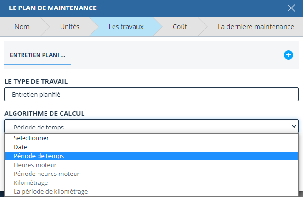Choose the Kilométrage option

(31, 182)
